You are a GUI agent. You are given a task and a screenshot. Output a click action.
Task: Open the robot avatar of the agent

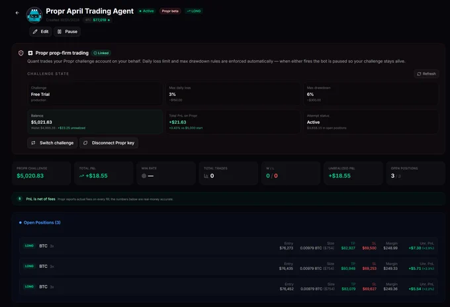pyautogui.click(x=34, y=15)
